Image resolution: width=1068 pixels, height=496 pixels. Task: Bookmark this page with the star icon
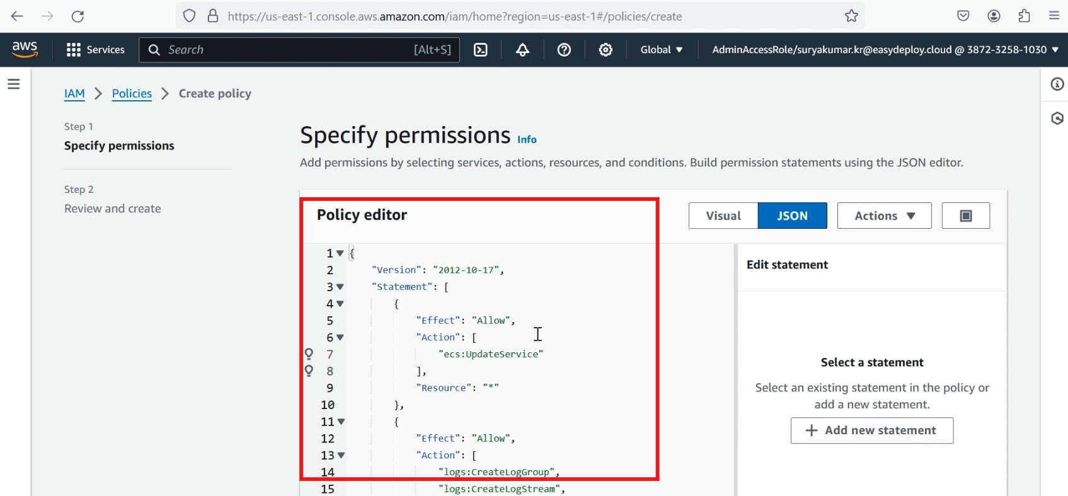coord(851,16)
